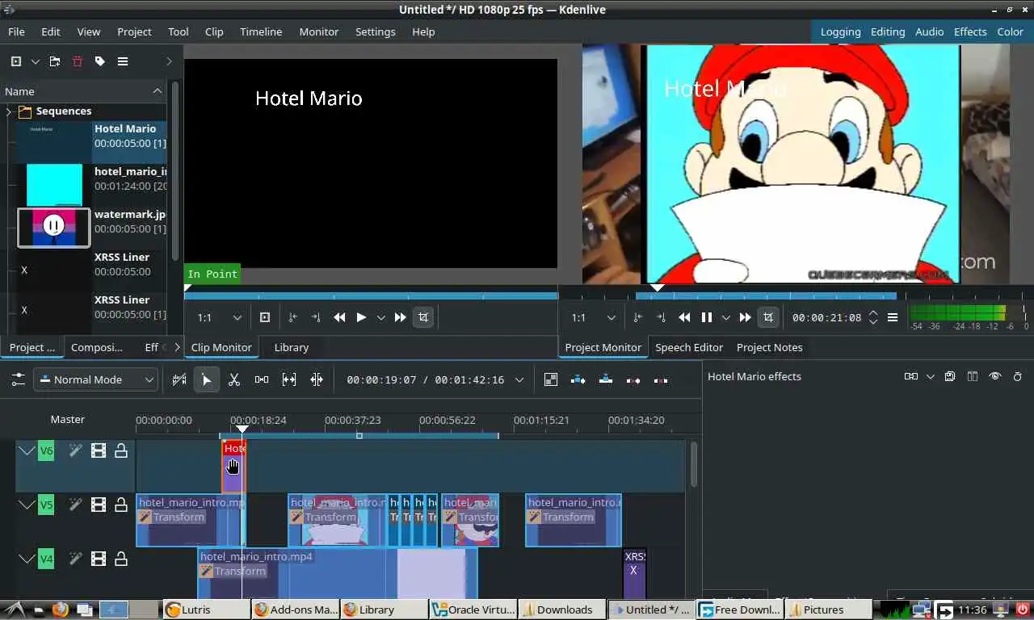Click the Add Clip icon in project bin
This screenshot has height=620, width=1034.
coord(16,61)
